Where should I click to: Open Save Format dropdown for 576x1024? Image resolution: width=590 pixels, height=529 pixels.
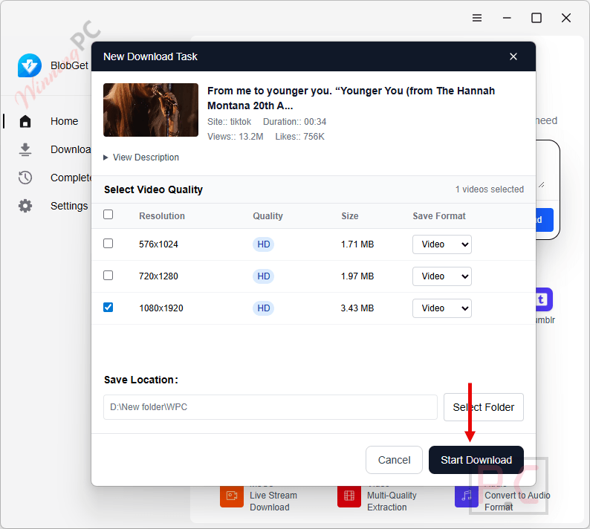[441, 244]
